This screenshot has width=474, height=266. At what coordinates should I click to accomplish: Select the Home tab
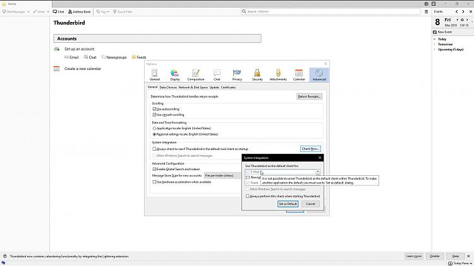26,4
